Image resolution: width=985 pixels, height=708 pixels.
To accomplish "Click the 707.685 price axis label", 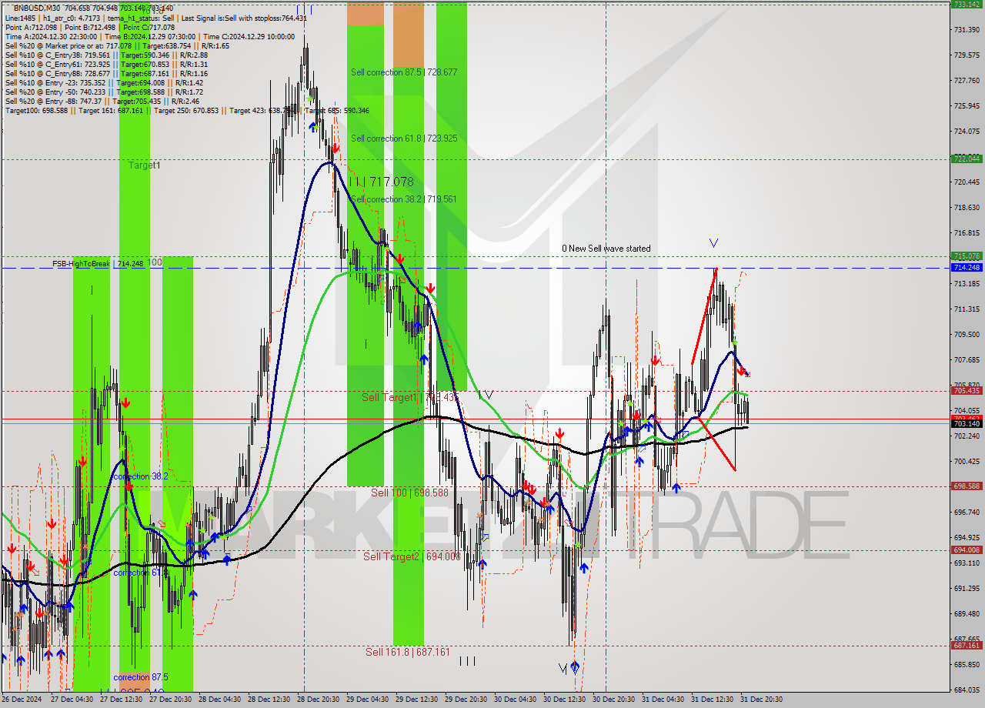I will (967, 359).
